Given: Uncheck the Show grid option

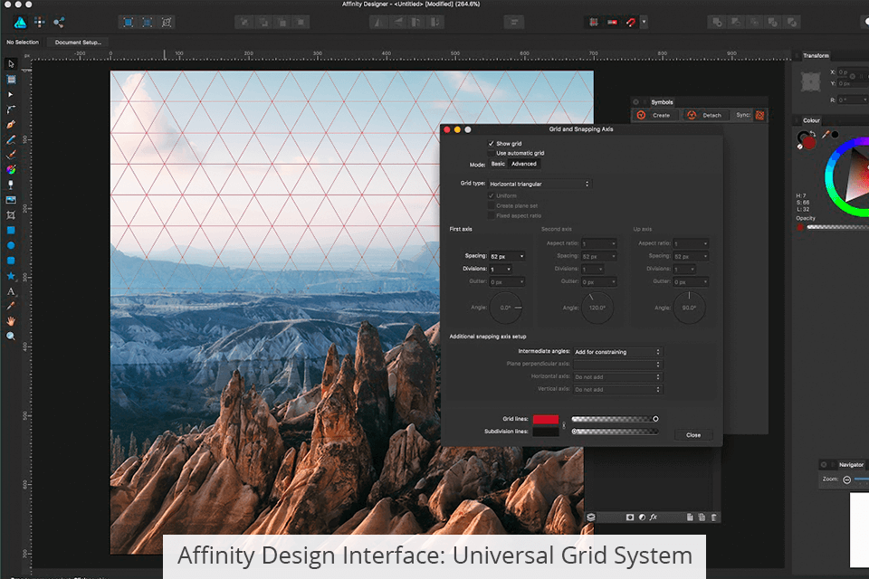Looking at the screenshot, I should tap(491, 143).
